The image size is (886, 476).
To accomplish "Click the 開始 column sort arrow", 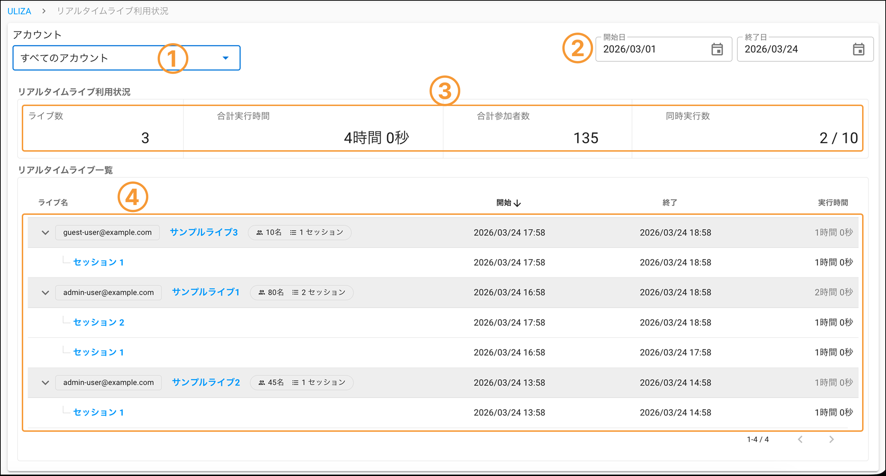I will [x=517, y=203].
